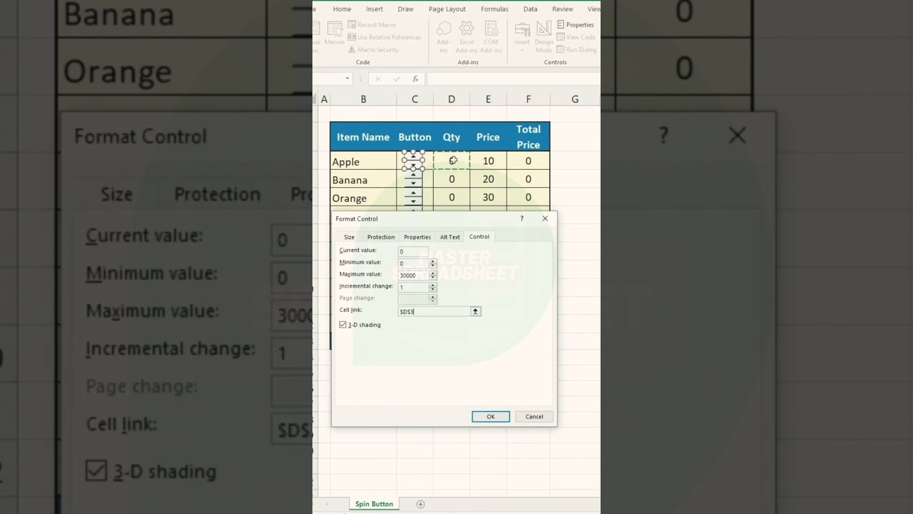
Task: Confirm the dialog with OK button
Action: coord(491,417)
